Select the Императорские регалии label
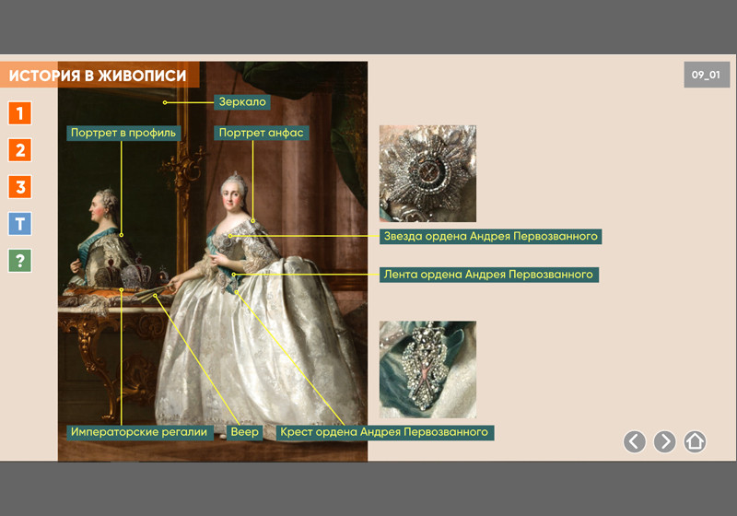Image resolution: width=737 pixels, height=516 pixels. pyautogui.click(x=138, y=432)
